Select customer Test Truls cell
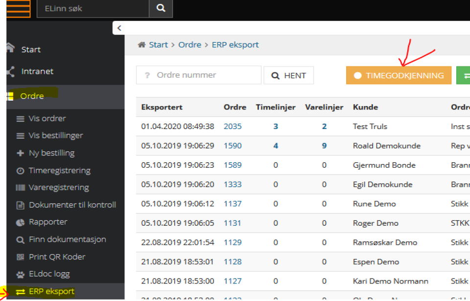 coord(370,126)
